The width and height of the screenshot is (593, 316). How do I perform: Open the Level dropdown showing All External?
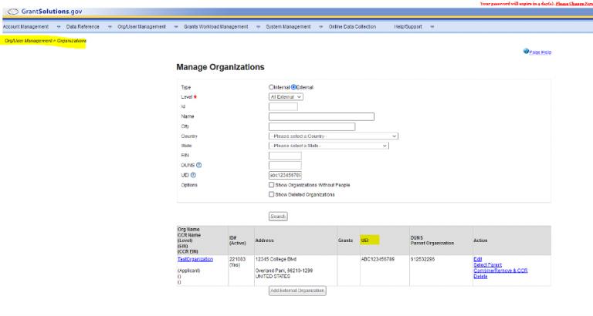pyautogui.click(x=286, y=97)
